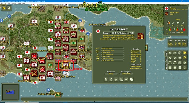This screenshot has height=103, width=189.
Task: Toggle the crossed swords attack indicator
Action: 173,23
